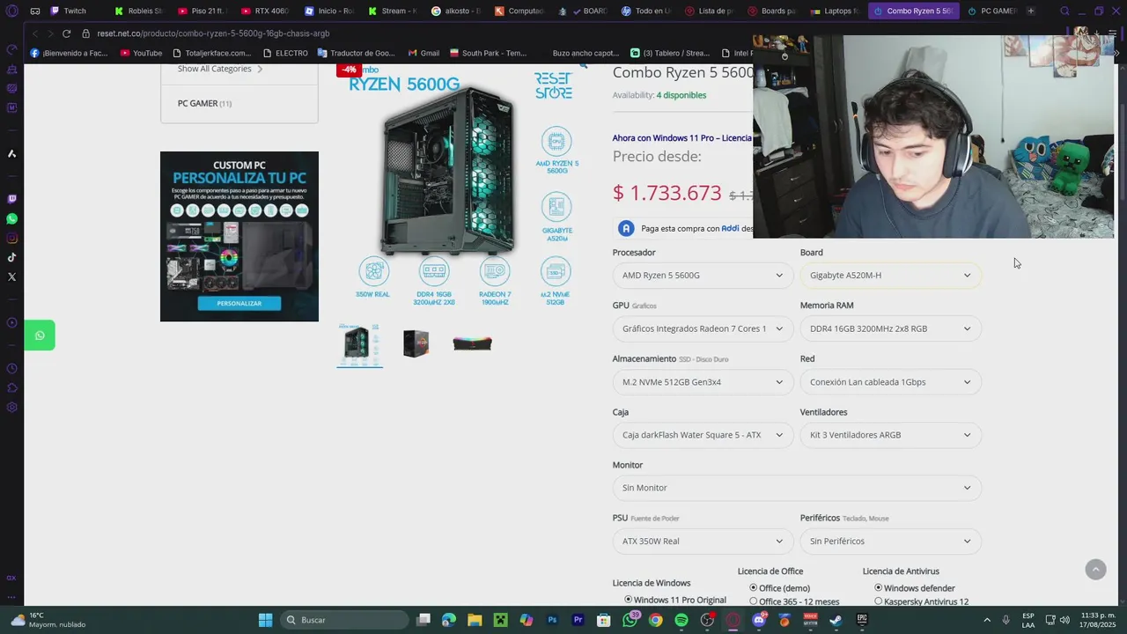The width and height of the screenshot is (1127, 634).
Task: Open the green WhatsApp chat floating button
Action: pos(40,335)
